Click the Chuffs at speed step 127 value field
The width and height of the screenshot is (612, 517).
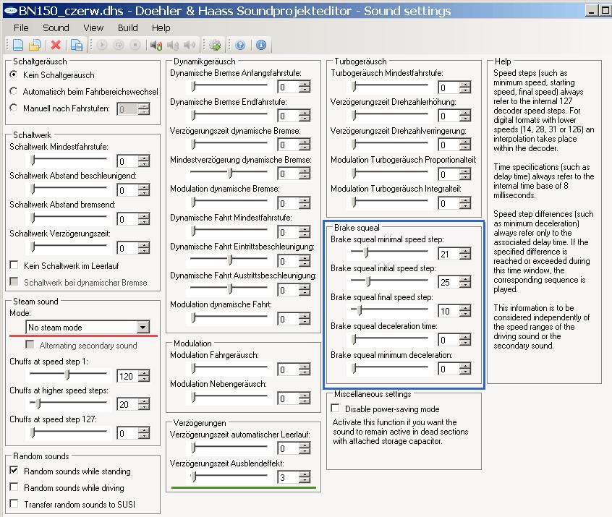click(x=127, y=434)
